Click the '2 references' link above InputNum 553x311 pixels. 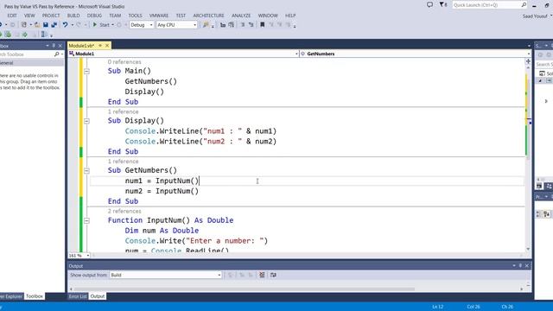[124, 211]
